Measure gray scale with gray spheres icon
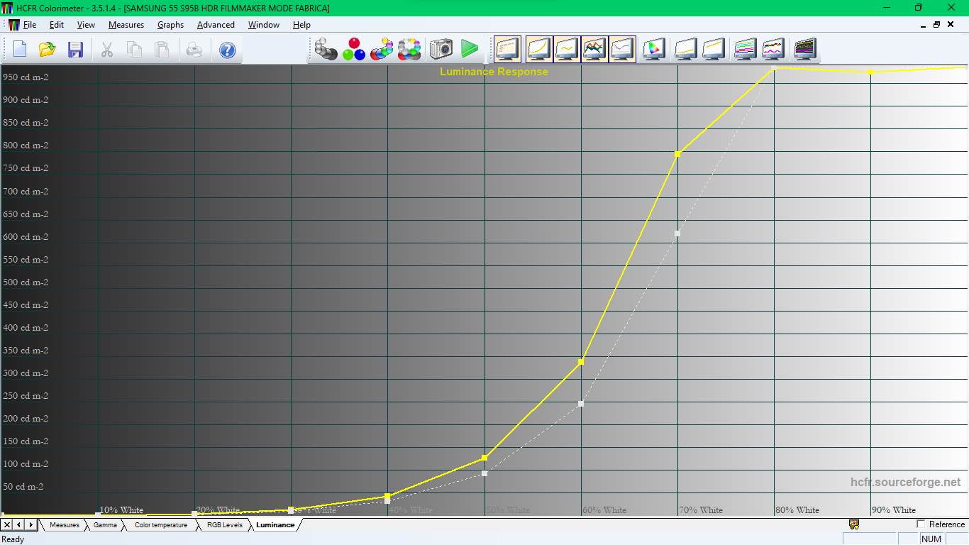This screenshot has height=545, width=969. 326,49
